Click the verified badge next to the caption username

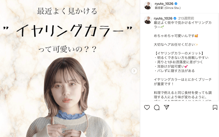click(175, 18)
